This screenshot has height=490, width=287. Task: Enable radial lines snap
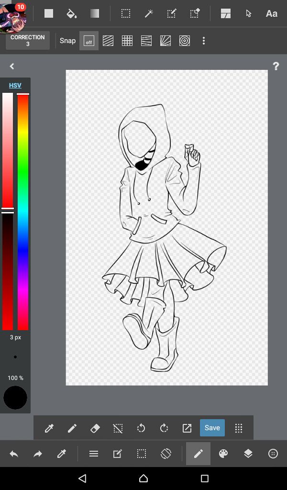pos(165,41)
